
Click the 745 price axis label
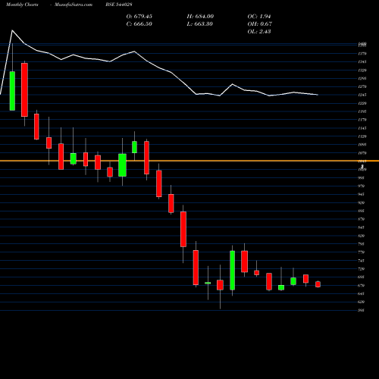click(x=362, y=261)
